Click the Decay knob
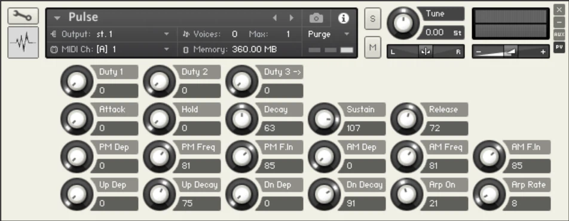569x221 pixels. [241, 119]
